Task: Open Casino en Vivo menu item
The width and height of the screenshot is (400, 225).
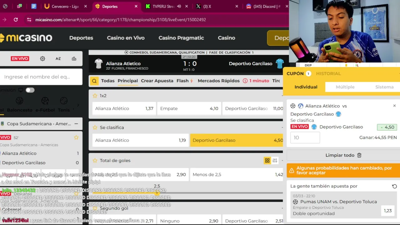Action: [x=126, y=38]
